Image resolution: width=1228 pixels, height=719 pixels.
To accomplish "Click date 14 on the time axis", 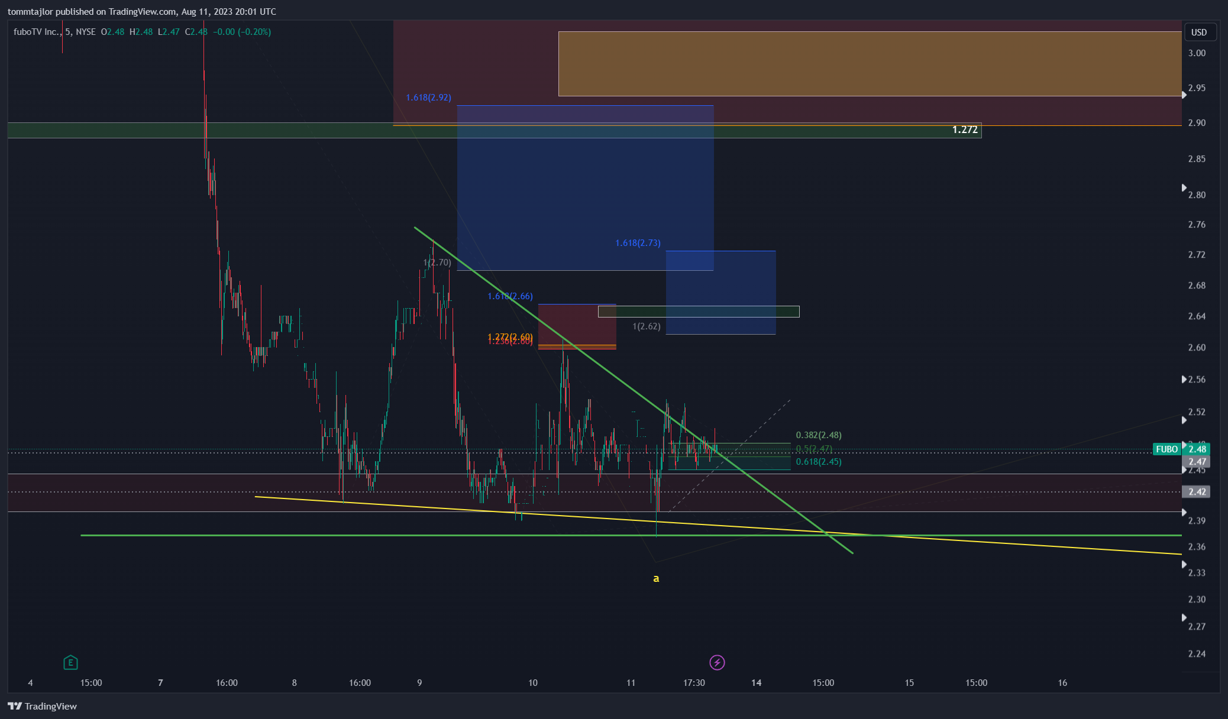I will pyautogui.click(x=756, y=683).
